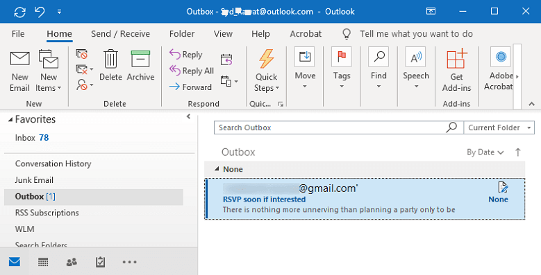Click the draft edit icon on the message
Viewport: 541px width, 275px height.
coord(503,188)
